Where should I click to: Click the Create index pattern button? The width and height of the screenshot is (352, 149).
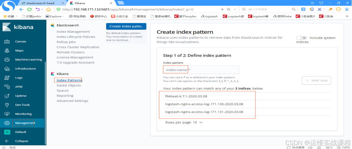[x=126, y=26]
